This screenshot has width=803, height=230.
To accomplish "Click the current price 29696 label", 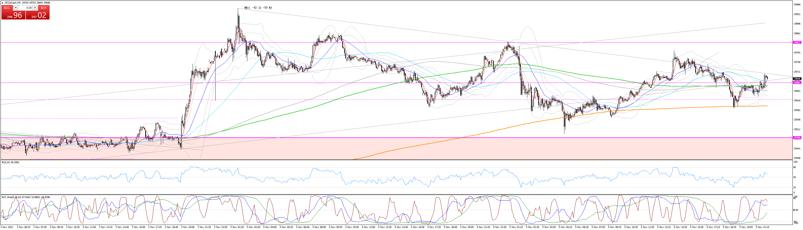I will [x=797, y=79].
